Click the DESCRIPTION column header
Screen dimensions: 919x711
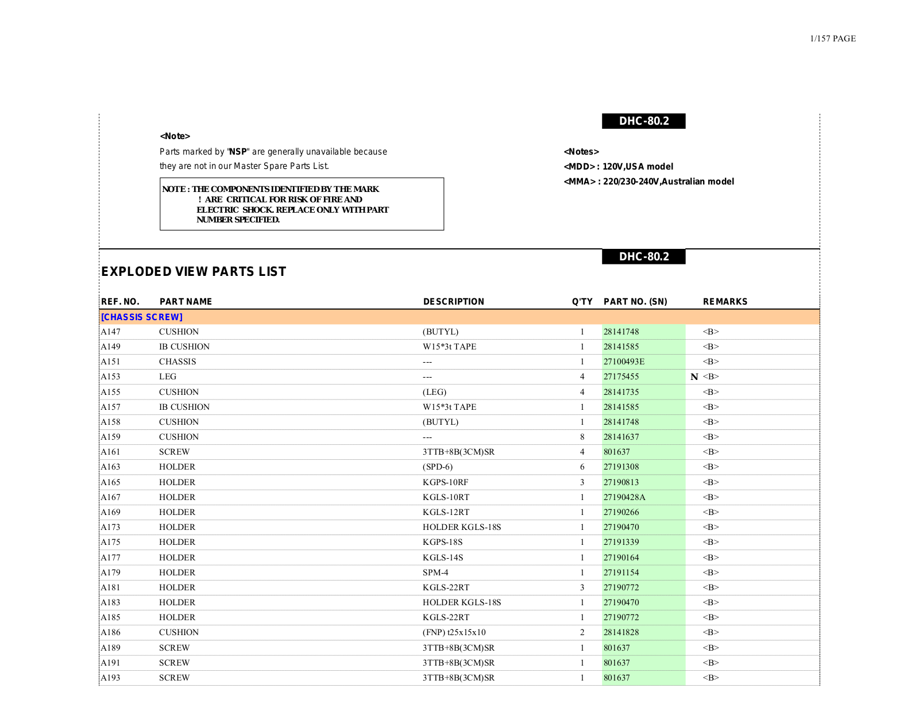point(453,302)
